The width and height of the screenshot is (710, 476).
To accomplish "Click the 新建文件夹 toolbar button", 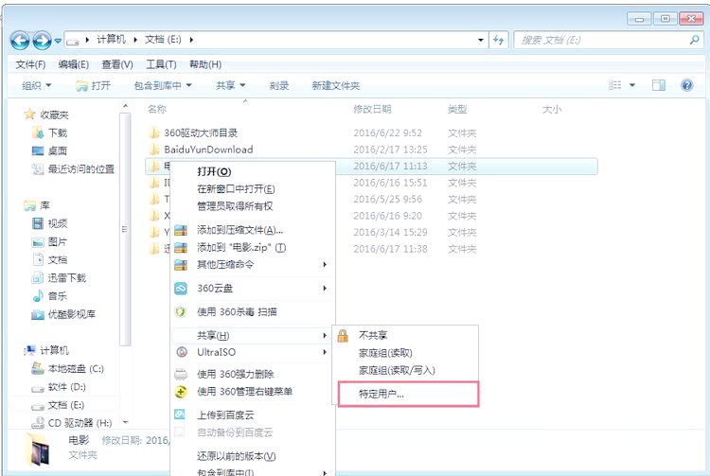I will tap(335, 85).
